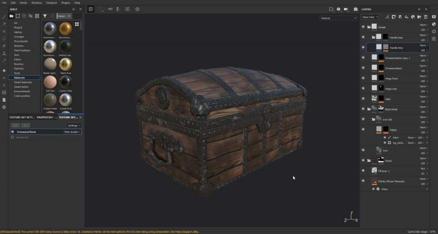Open blend mode dropdown for Fill layer 1

point(424,169)
